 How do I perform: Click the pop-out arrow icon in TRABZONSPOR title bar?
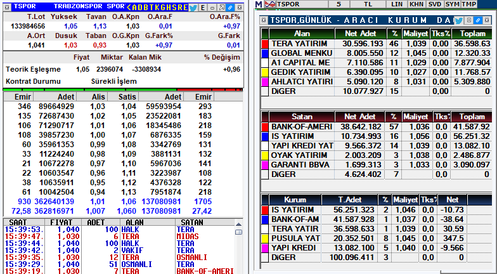222,8
